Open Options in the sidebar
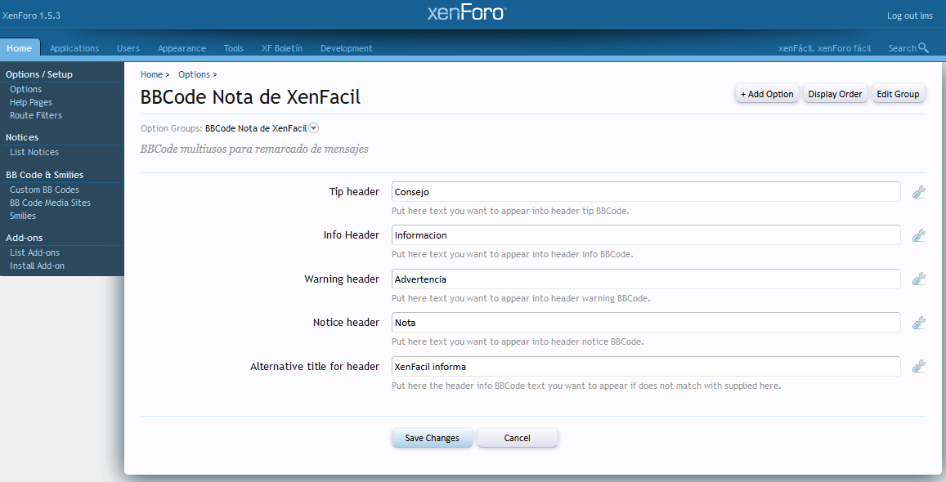The height and width of the screenshot is (482, 946). point(26,89)
